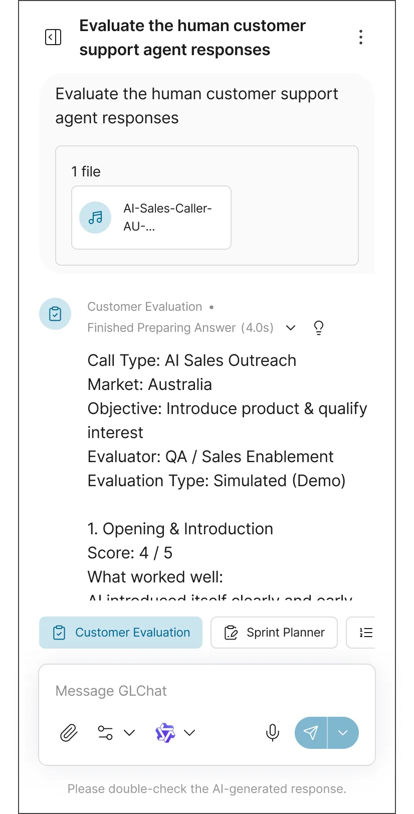The width and height of the screenshot is (414, 814).
Task: Select the numbered-list agent chip on the right
Action: pos(366,633)
